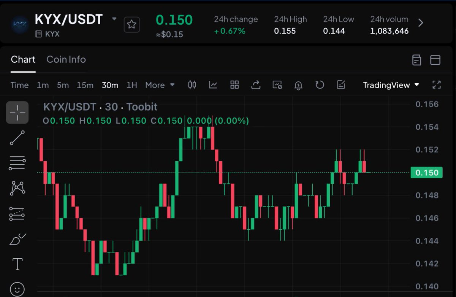
Task: Select the brush drawing tool
Action: 17,239
